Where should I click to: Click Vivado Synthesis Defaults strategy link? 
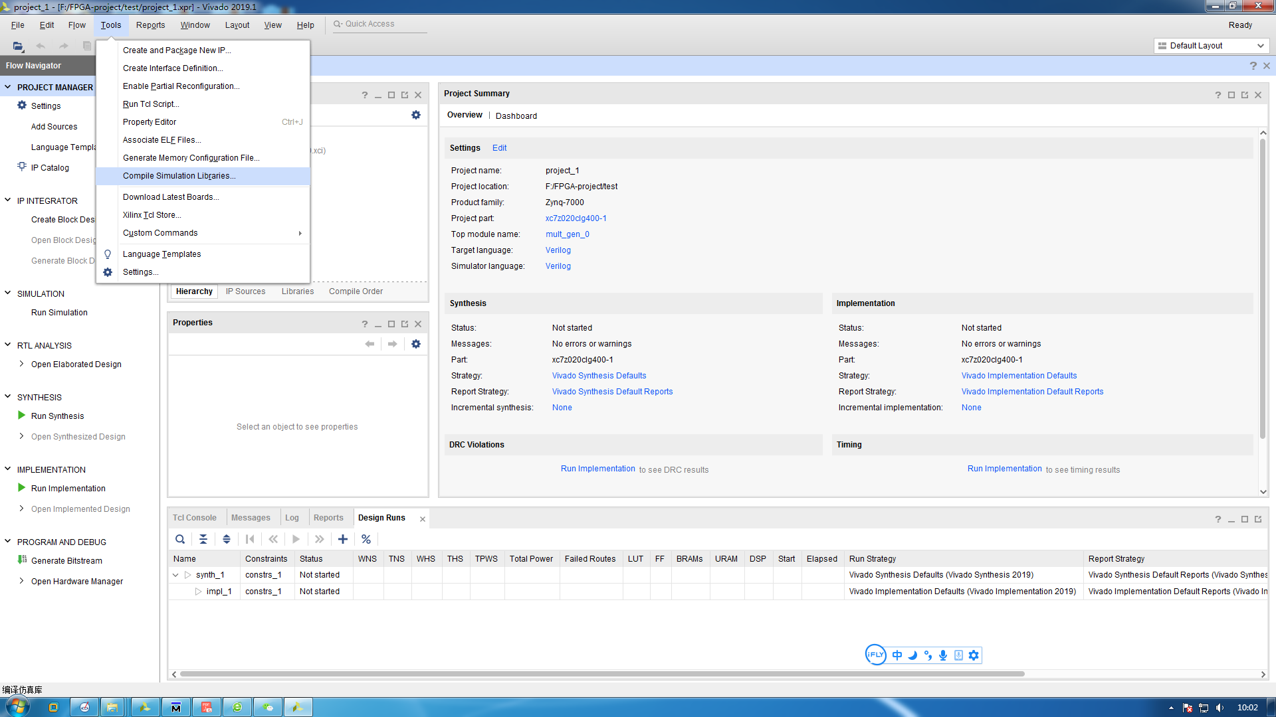coord(599,374)
